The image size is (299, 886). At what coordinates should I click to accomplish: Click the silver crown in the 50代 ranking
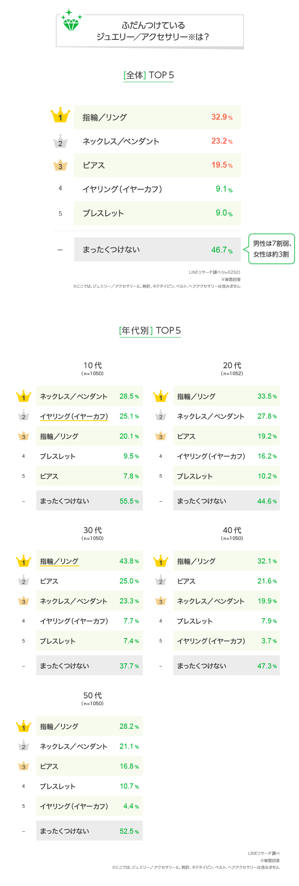point(24,746)
